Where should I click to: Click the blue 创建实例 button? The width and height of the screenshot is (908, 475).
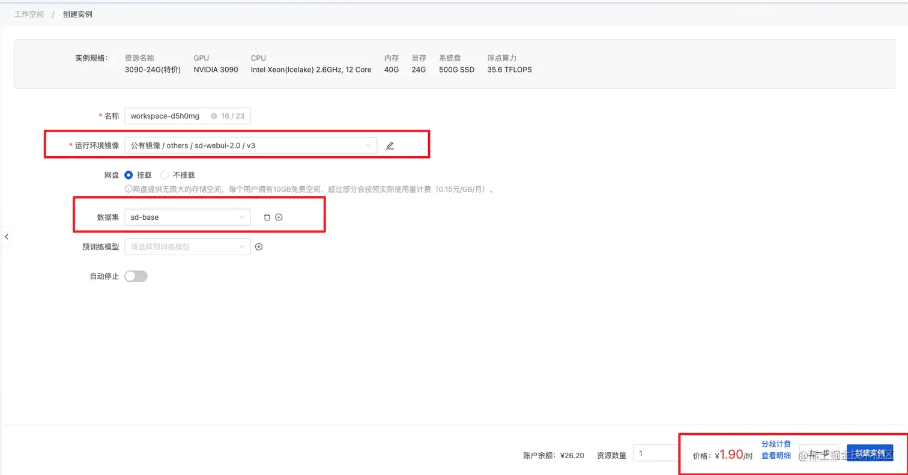(870, 453)
